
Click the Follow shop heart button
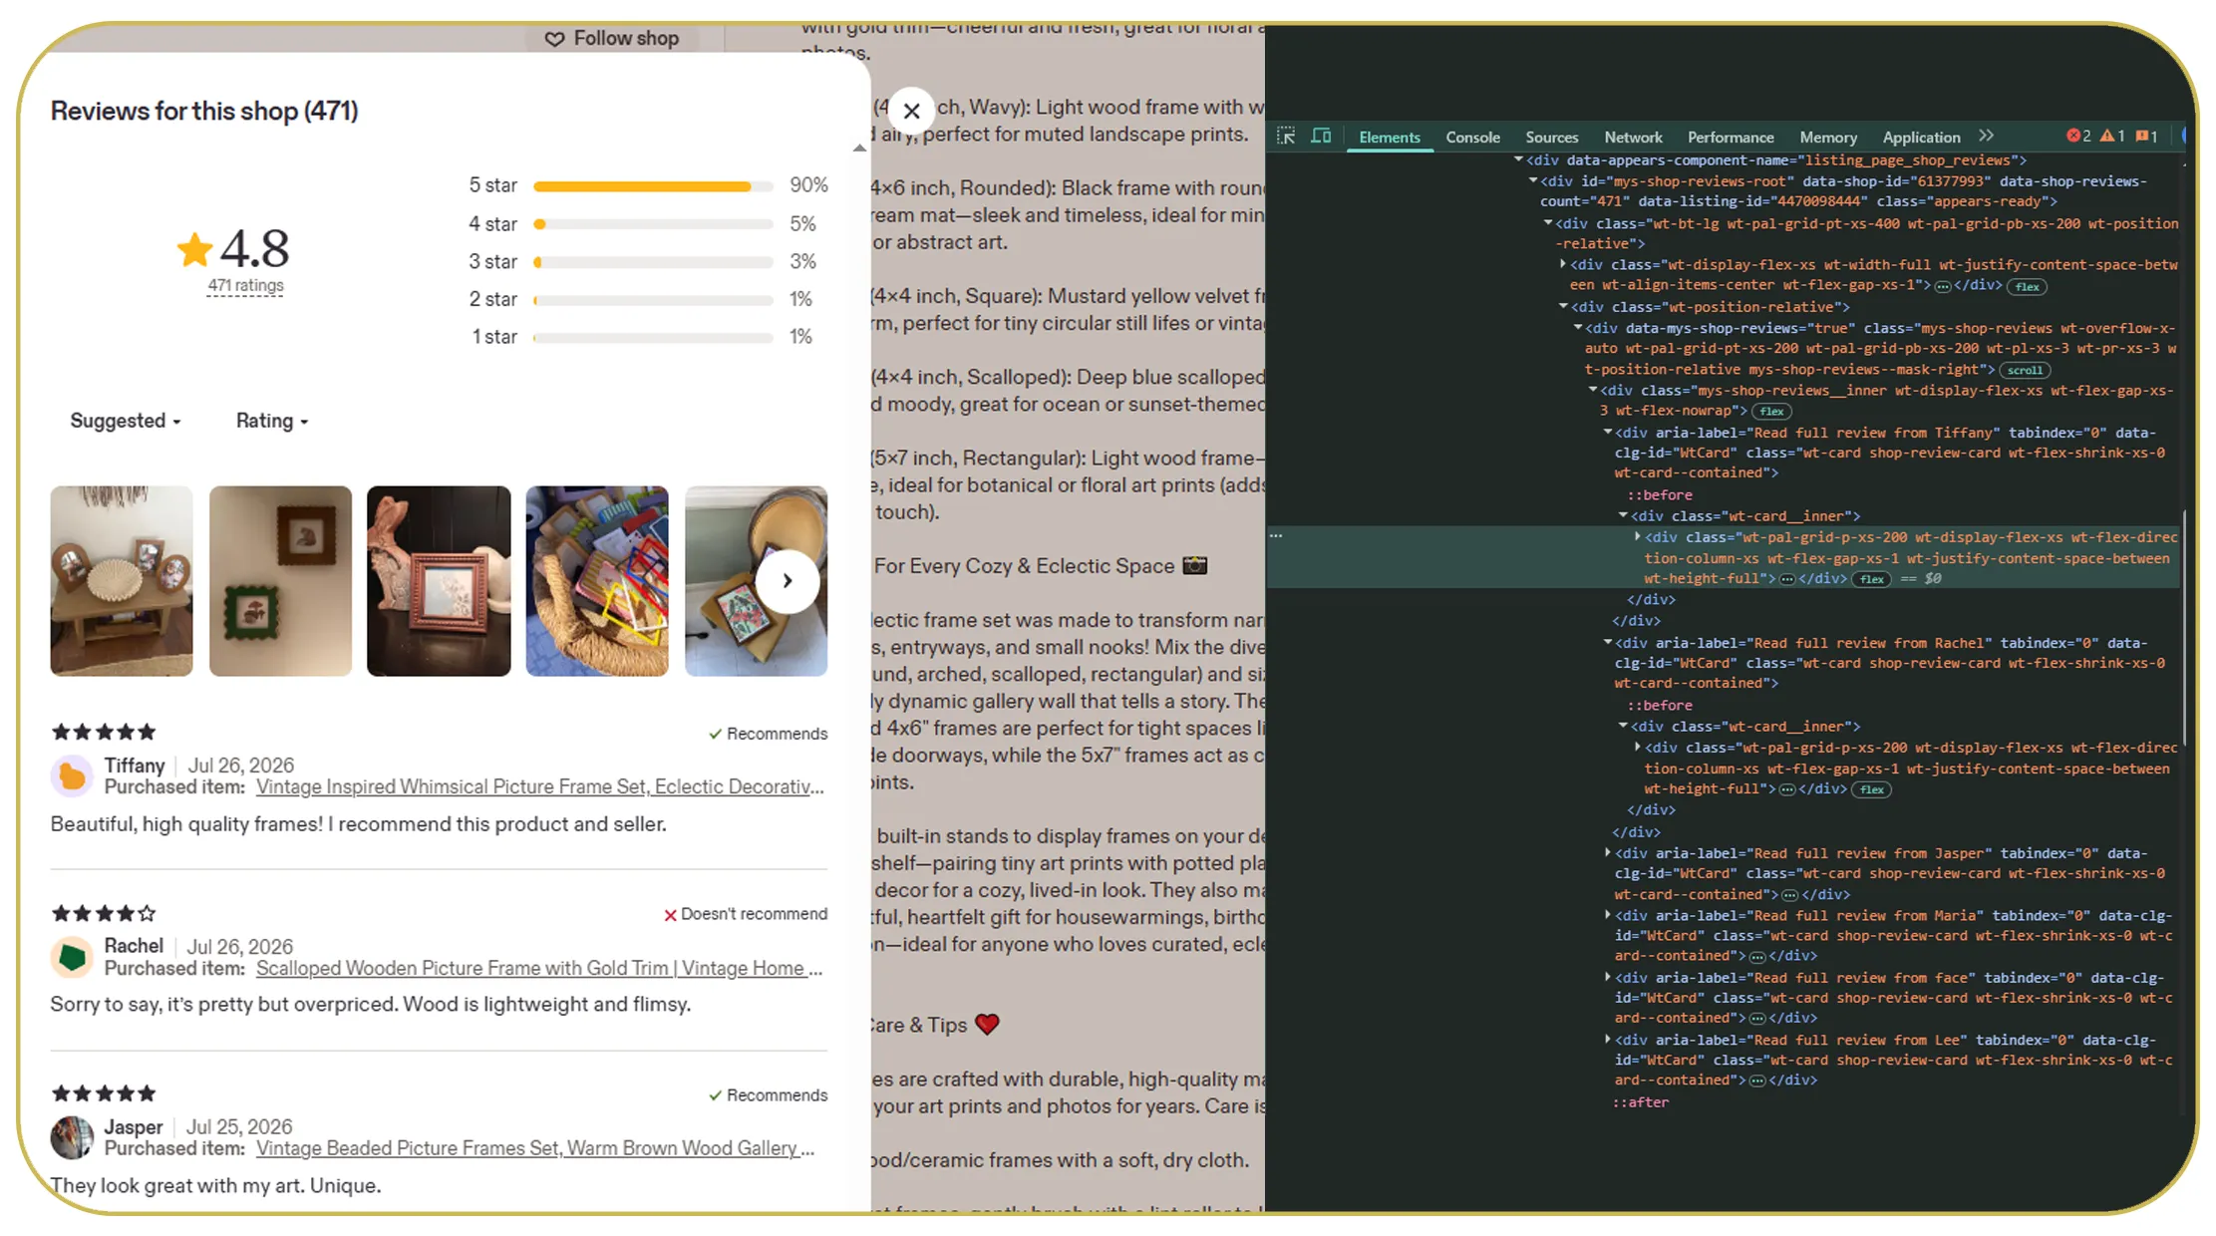[x=612, y=38]
